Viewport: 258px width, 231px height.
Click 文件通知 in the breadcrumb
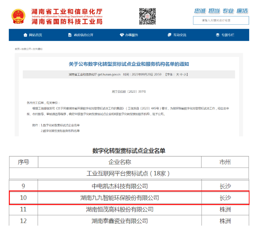click(38, 49)
